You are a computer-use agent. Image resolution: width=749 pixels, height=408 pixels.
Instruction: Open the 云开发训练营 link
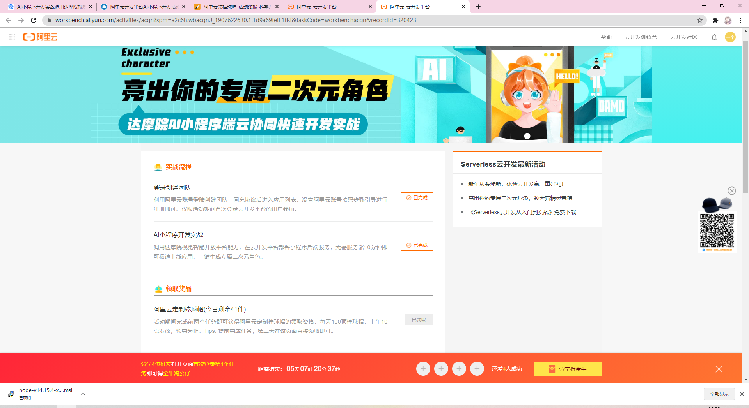[x=641, y=37]
